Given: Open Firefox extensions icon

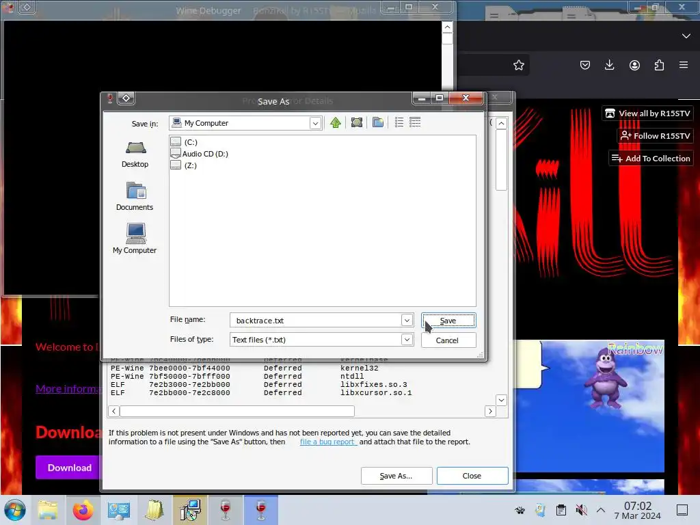Looking at the screenshot, I should (x=659, y=65).
